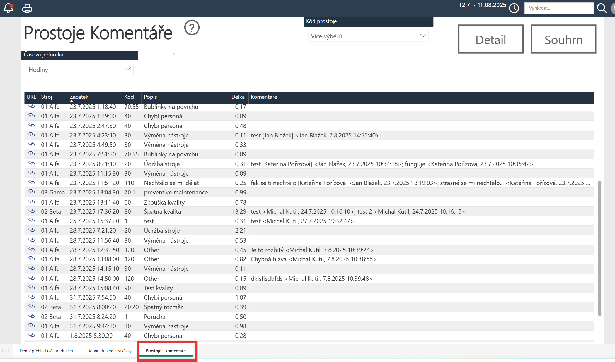Viewport: 615px width, 362px height.
Task: Open URL link for 23.7.2025 7:51:20 row
Action: pos(32,154)
